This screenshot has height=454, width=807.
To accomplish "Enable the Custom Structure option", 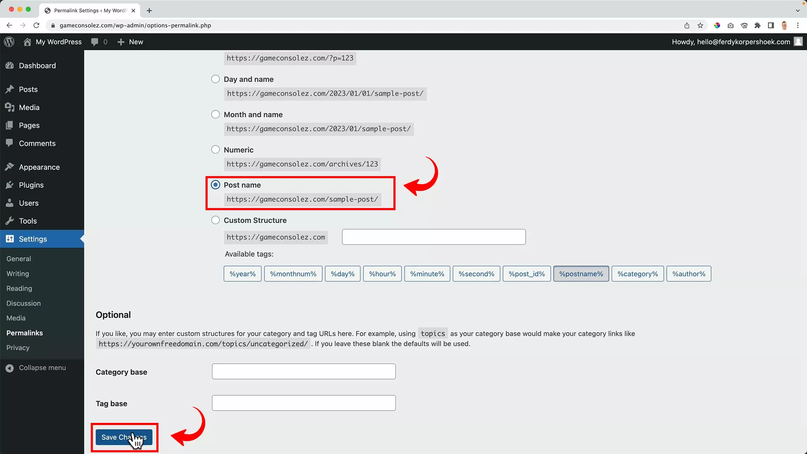I will click(x=215, y=220).
